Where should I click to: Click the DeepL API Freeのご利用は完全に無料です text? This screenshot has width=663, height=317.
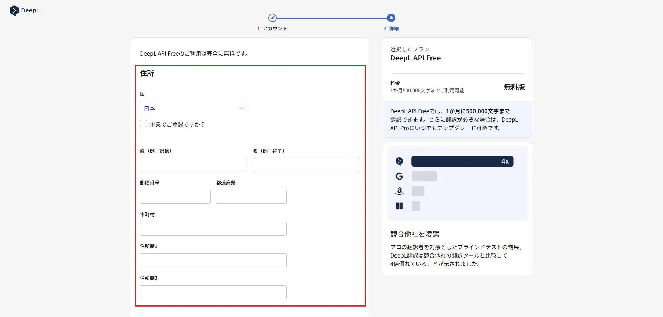pyautogui.click(x=194, y=53)
